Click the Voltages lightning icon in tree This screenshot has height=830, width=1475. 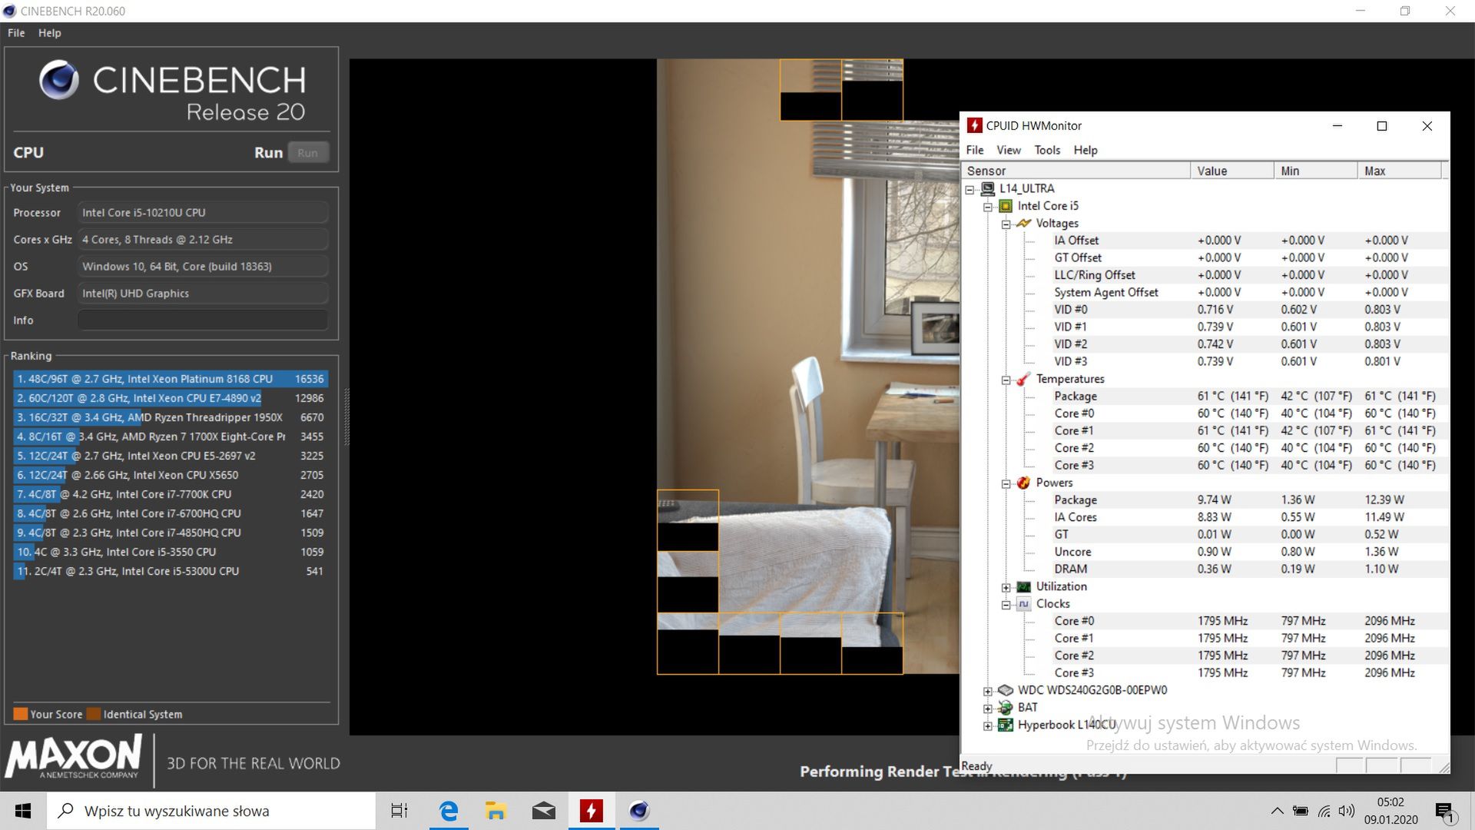point(1023,224)
